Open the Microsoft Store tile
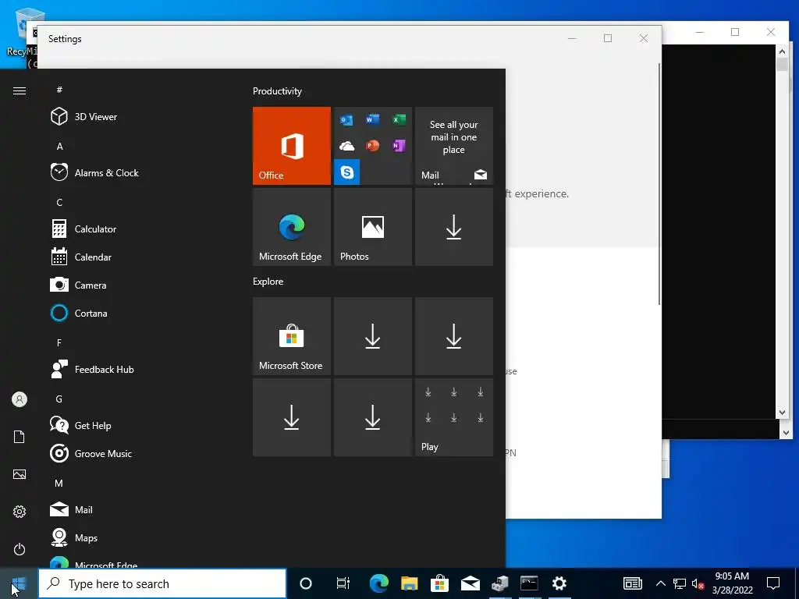Viewport: 799px width, 599px height. (292, 336)
